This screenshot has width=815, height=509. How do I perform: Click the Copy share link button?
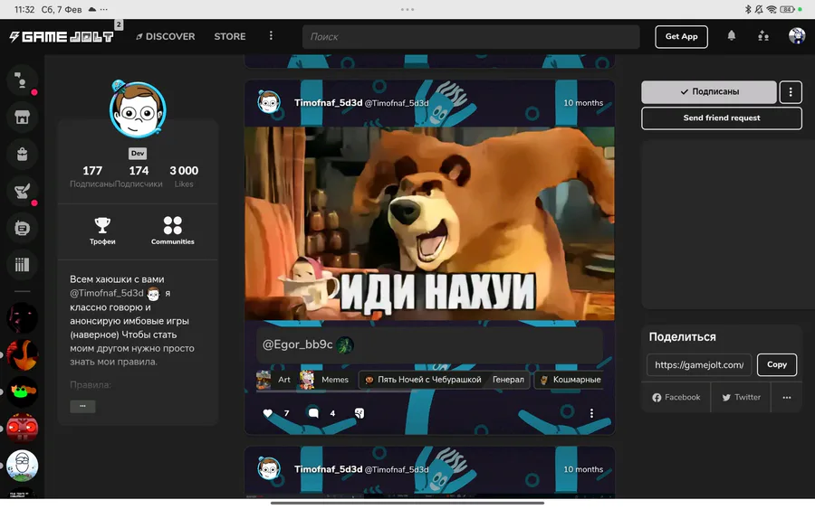777,364
